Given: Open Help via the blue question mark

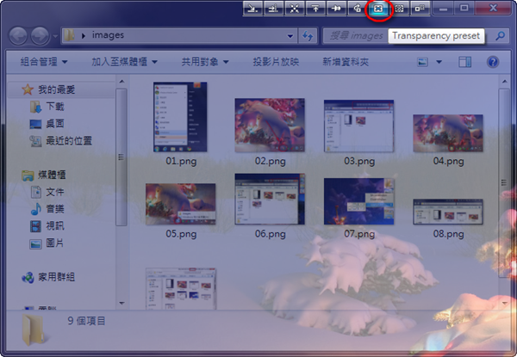Looking at the screenshot, I should [493, 62].
